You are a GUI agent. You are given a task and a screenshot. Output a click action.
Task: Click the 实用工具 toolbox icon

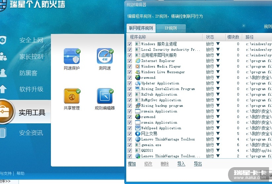6,112
